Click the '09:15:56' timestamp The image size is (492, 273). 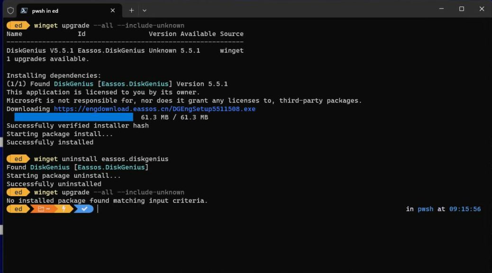[465, 209]
